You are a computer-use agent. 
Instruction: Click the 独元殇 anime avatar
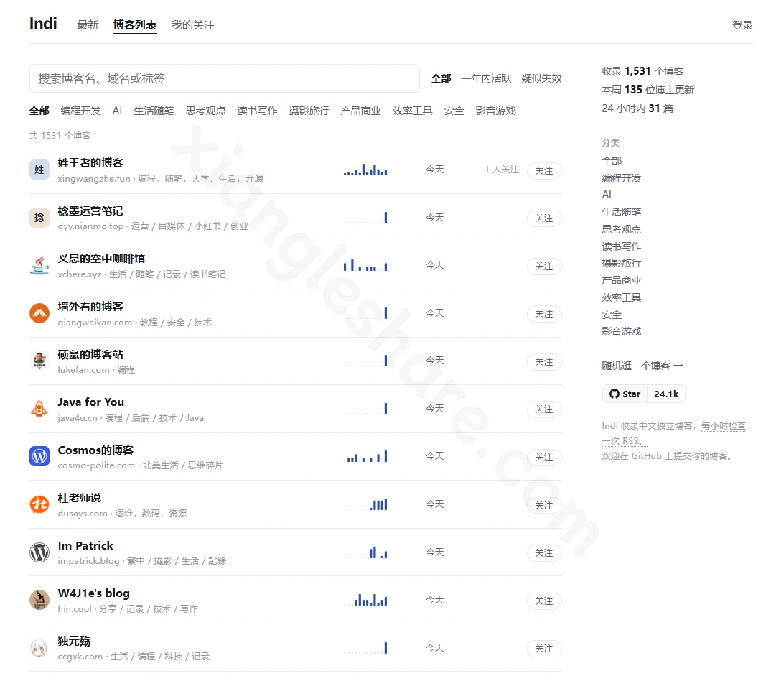pos(39,648)
